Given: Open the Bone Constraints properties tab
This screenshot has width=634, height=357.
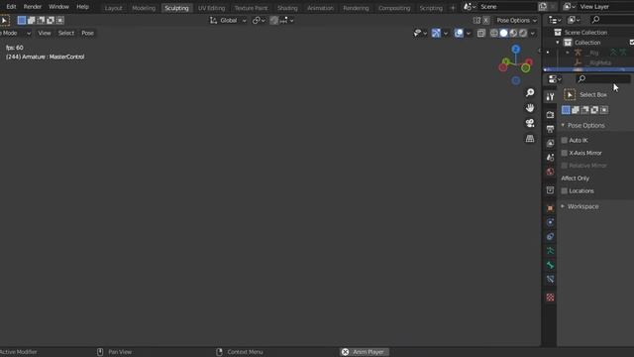Looking at the screenshot, I should click(550, 279).
